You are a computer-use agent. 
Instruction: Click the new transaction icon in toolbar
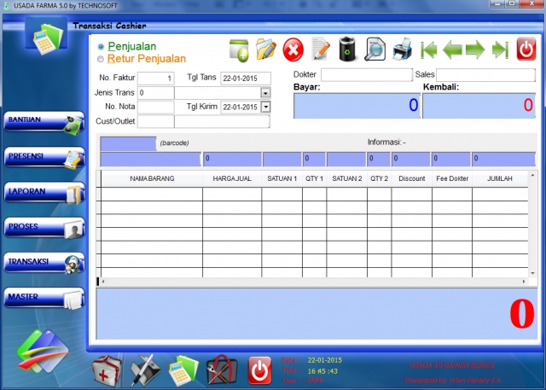240,50
